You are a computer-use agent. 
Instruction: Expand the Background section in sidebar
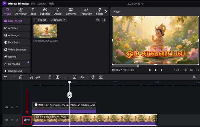tap(16, 71)
